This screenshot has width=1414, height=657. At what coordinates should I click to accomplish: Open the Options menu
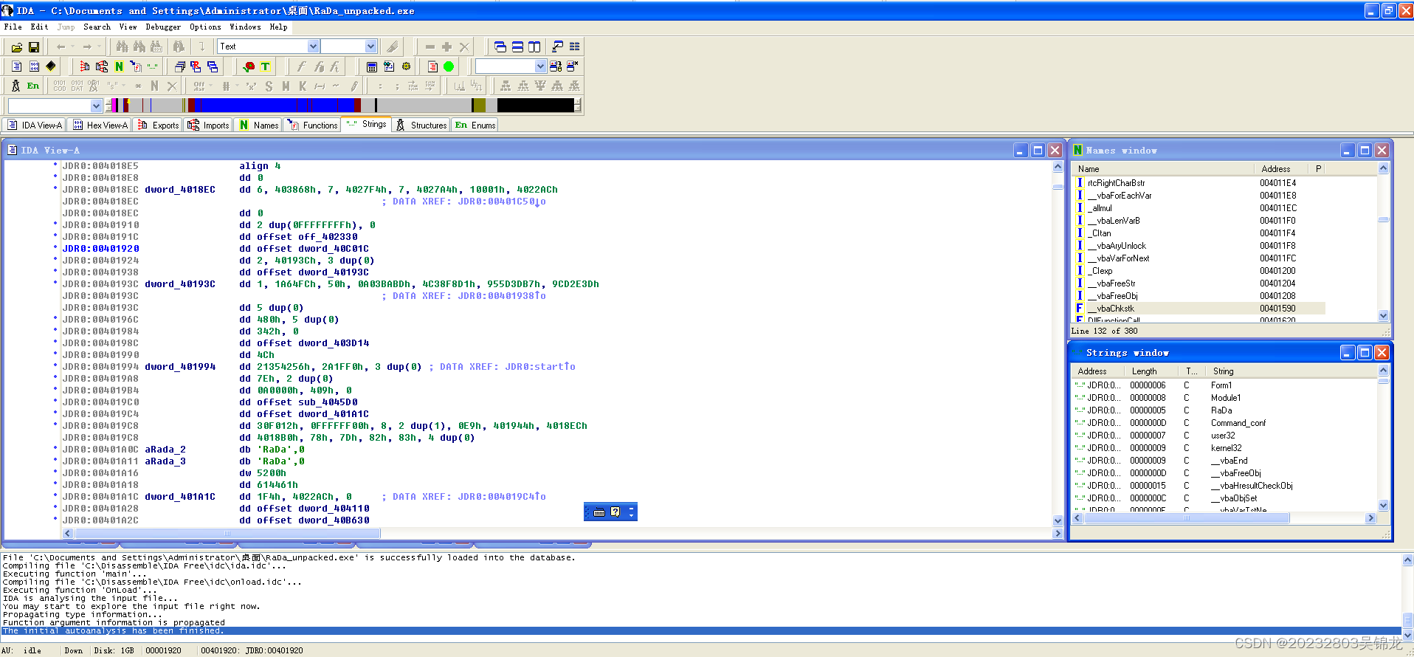[205, 27]
